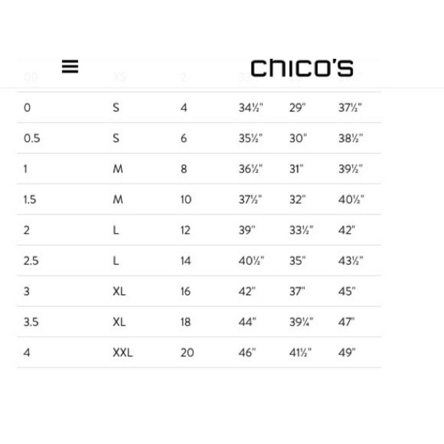Viewport: 444px width, 444px height.
Task: Select the 1.5 Chico's size cell
Action: [30, 200]
